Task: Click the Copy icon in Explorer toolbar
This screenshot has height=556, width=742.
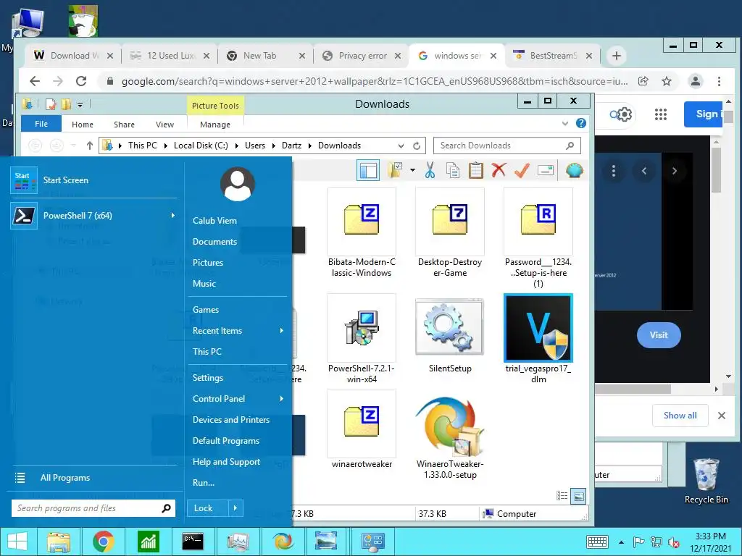Action: tap(453, 170)
